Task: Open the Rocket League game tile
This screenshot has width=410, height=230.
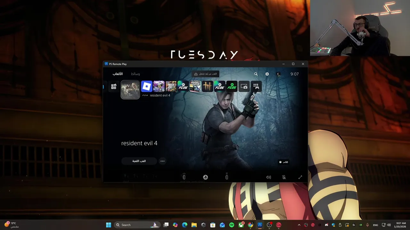Action: (x=195, y=87)
